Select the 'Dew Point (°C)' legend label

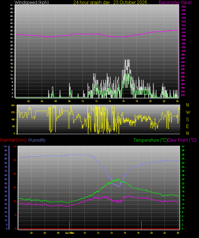click(182, 140)
